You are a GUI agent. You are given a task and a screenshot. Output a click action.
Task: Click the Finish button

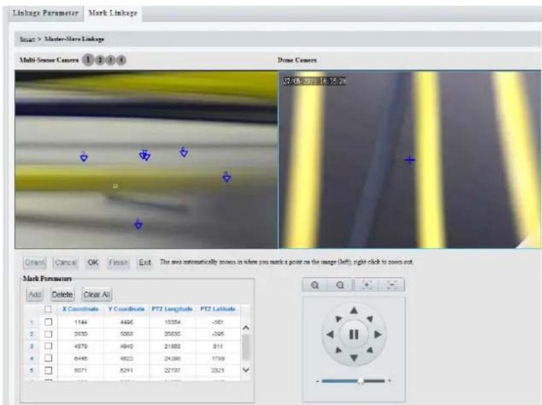point(118,263)
